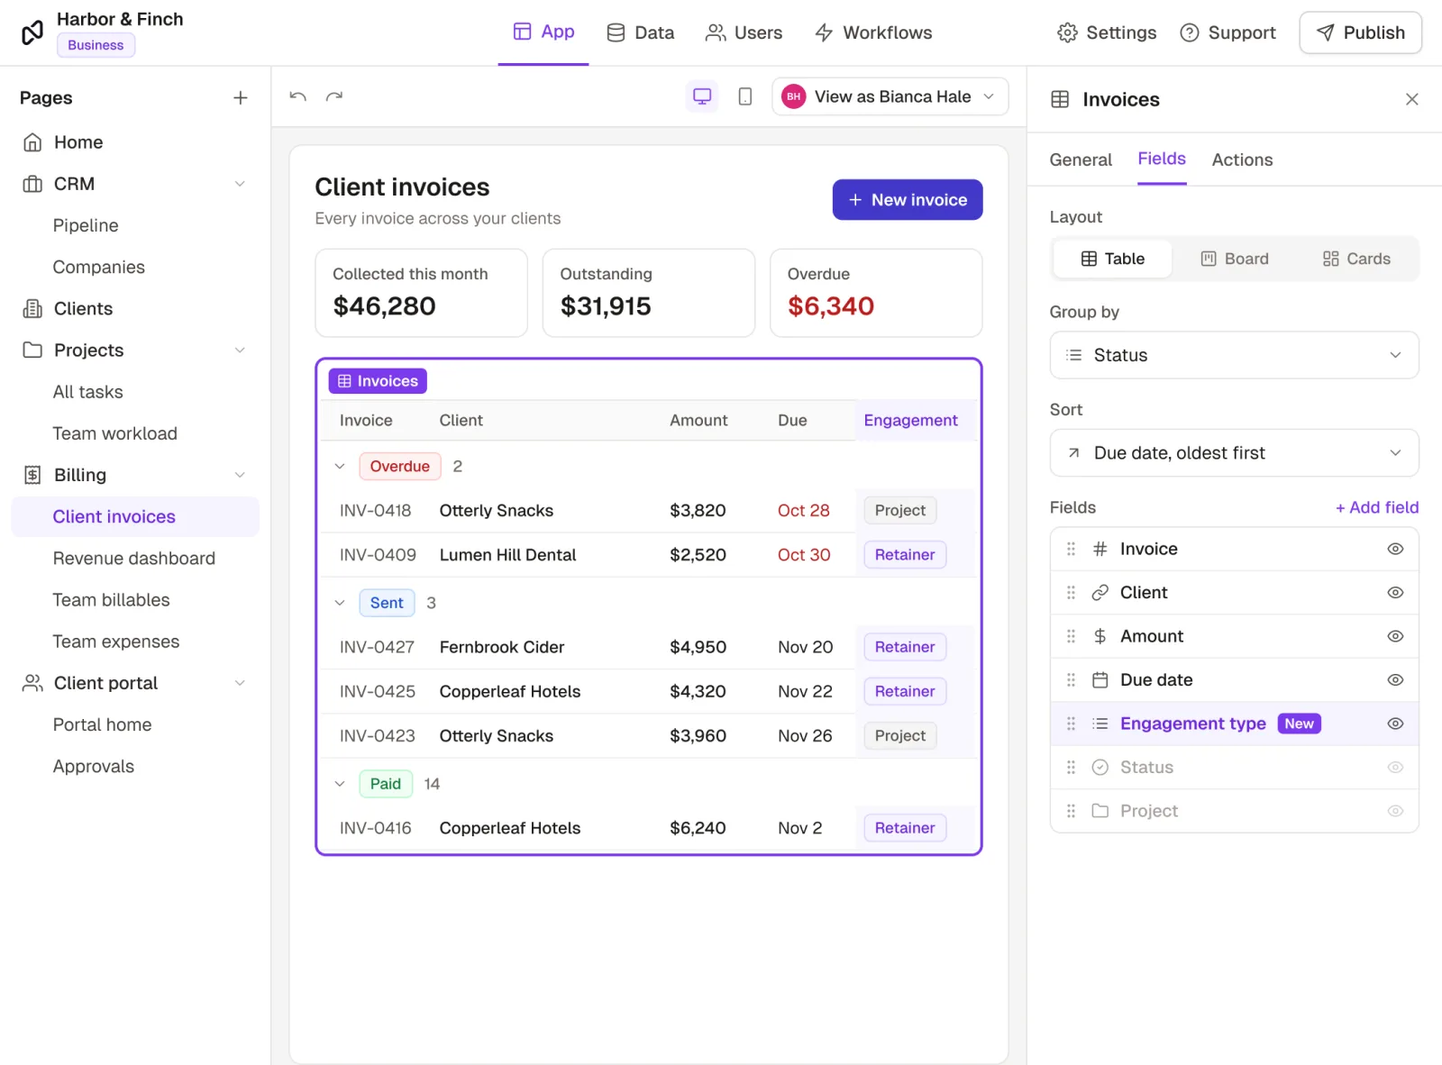Select Board layout option
1442x1065 pixels.
click(x=1235, y=259)
